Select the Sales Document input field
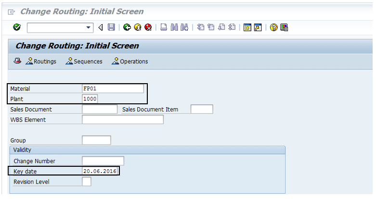This screenshot has width=376, height=199. pyautogui.click(x=100, y=109)
